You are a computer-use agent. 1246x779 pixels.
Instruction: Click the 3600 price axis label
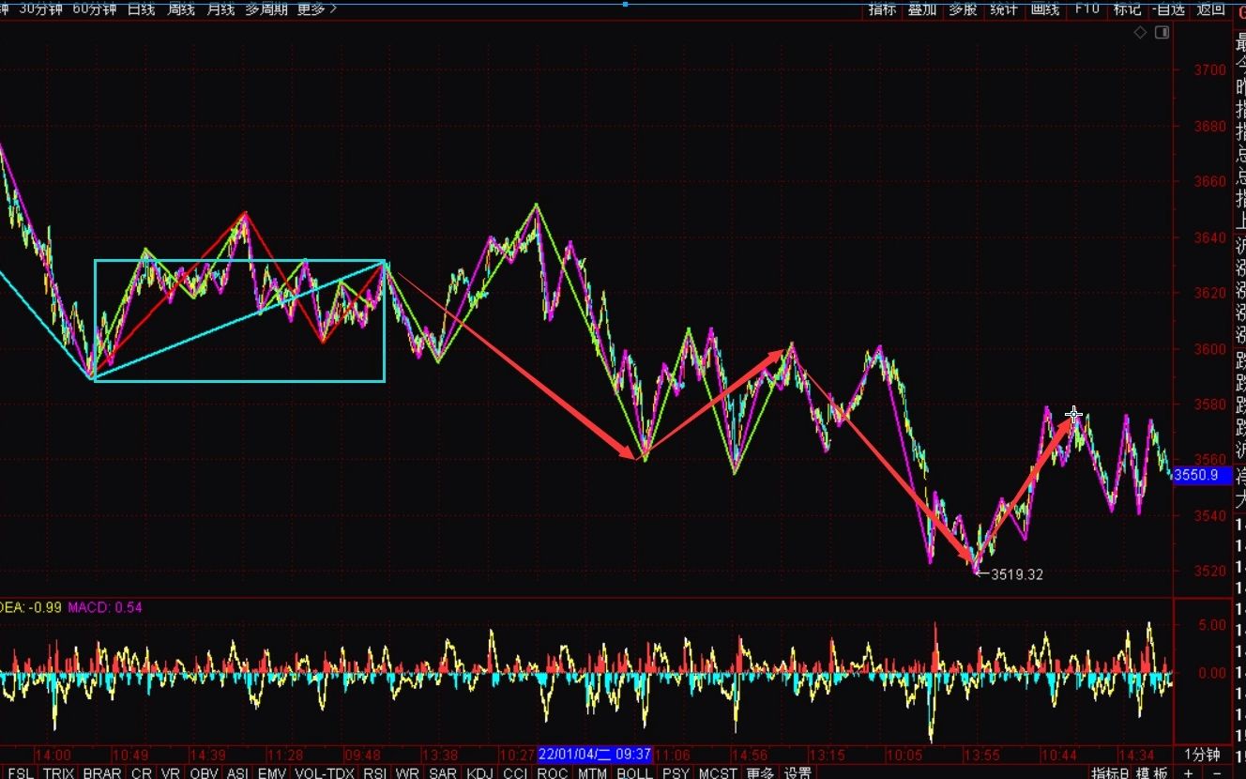[x=1209, y=348]
